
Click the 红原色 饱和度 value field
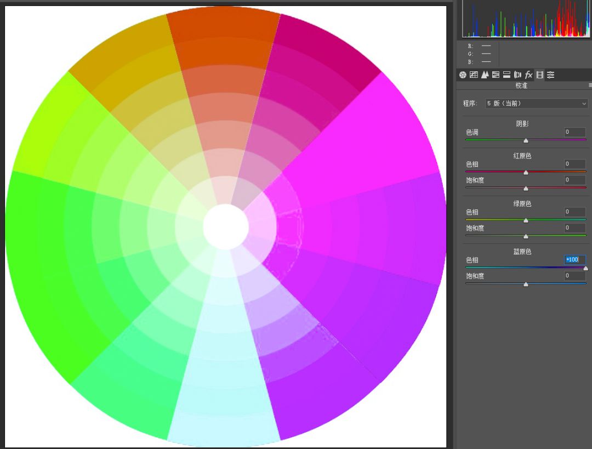(x=574, y=180)
